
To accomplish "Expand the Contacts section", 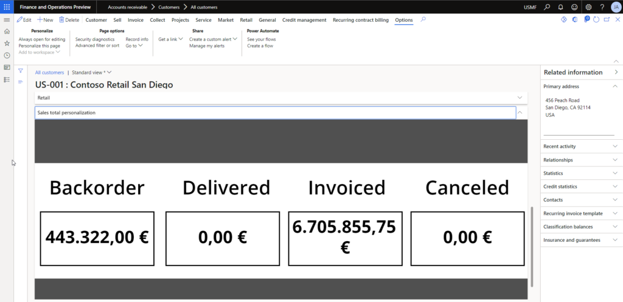I will 581,200.
